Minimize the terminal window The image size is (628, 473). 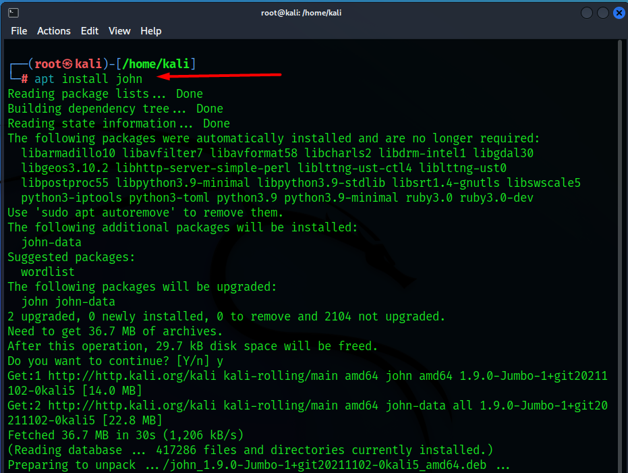(587, 13)
